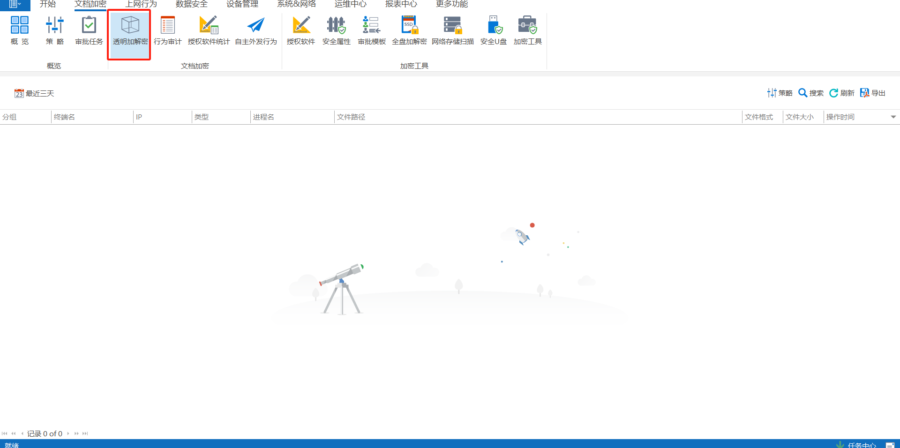Open 行为审计 behavior audit
Viewport: 900px width, 448px height.
coord(167,31)
